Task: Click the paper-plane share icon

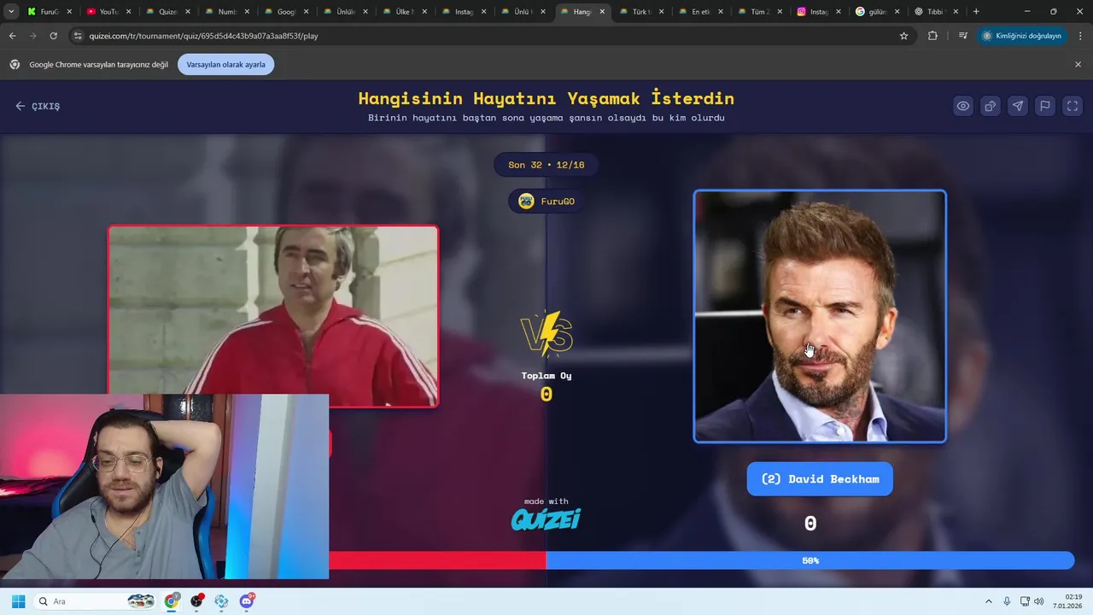Action: [x=1018, y=106]
